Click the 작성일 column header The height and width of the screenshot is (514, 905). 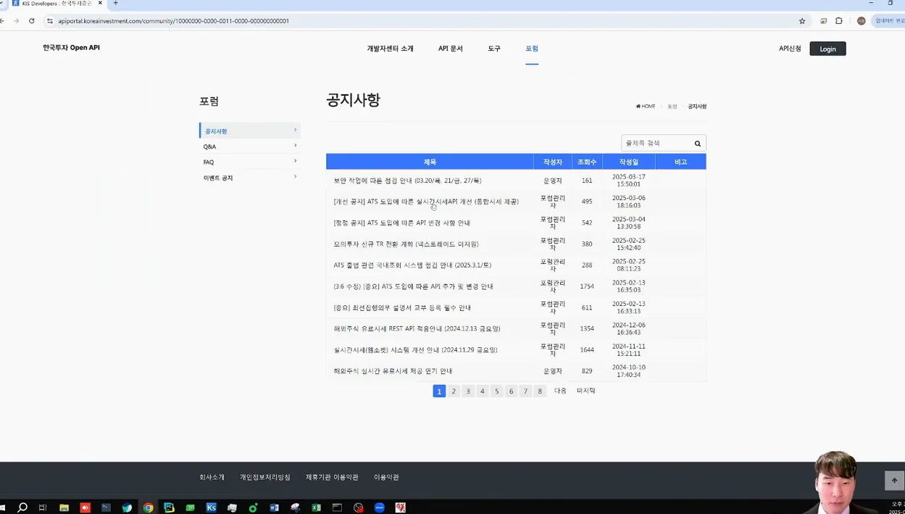629,162
